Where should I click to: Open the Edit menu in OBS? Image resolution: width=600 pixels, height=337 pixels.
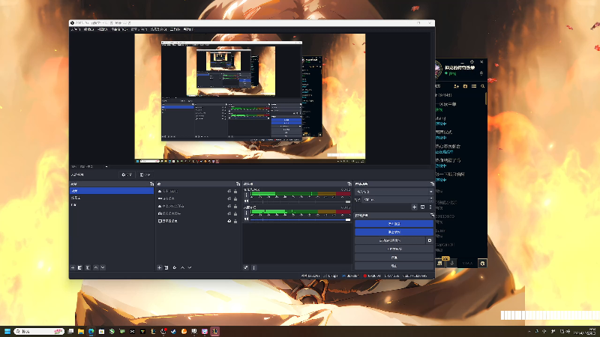click(88, 29)
